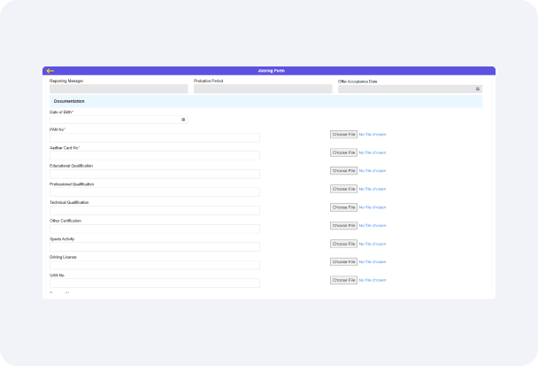
Task: Choose a file for Educational Qualification
Action: tap(343, 170)
